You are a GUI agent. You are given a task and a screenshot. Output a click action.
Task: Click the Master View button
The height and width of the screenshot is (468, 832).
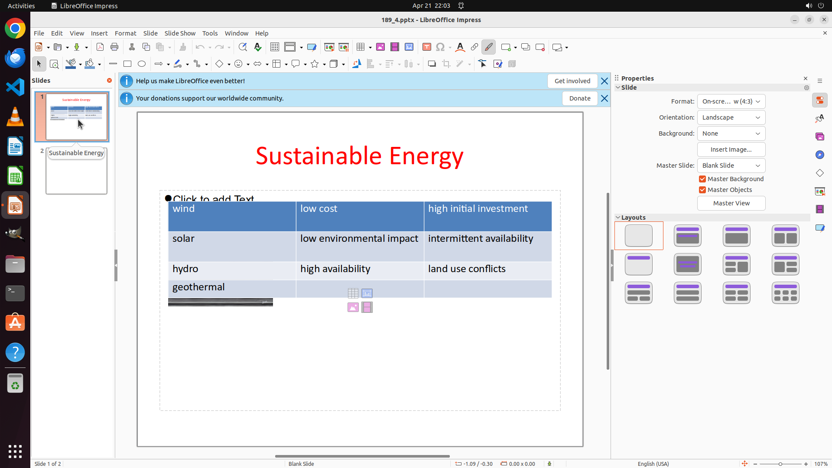pos(731,203)
